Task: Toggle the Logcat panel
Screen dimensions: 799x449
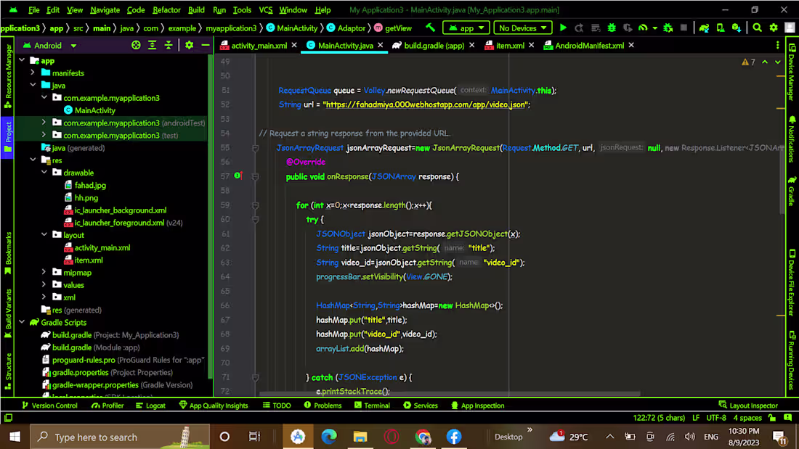Action: point(150,405)
